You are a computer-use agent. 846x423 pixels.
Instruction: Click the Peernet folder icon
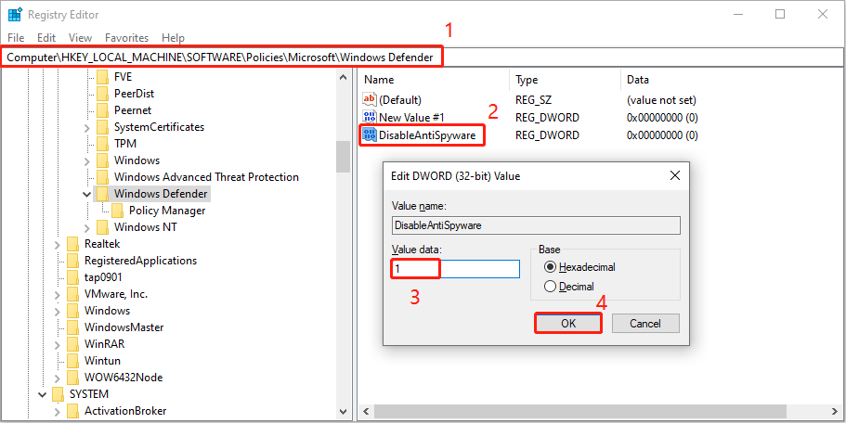pyautogui.click(x=102, y=110)
